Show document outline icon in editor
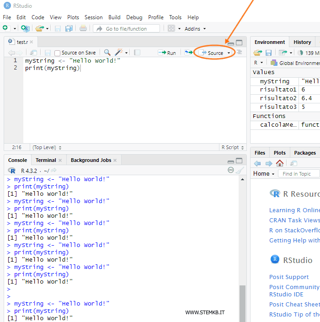Image resolution: width=320 pixels, height=322 pixels. [x=239, y=53]
